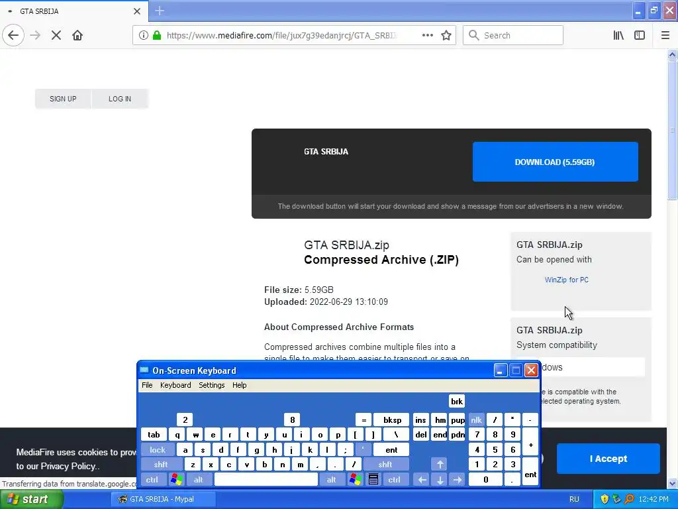Open page actions three-dot menu
Viewport: 678px width, 509px height.
click(427, 35)
